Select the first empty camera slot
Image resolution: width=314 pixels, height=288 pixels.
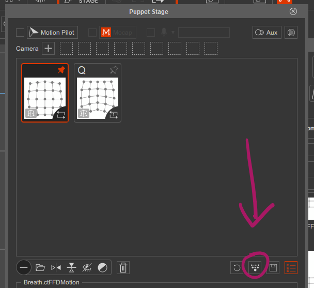point(67,49)
